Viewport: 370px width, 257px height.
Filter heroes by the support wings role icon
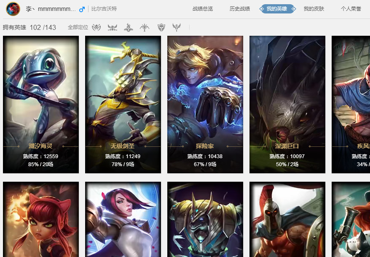[177, 28]
